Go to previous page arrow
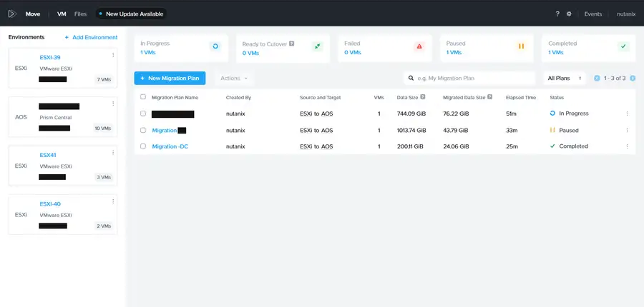644x307 pixels. [x=597, y=78]
